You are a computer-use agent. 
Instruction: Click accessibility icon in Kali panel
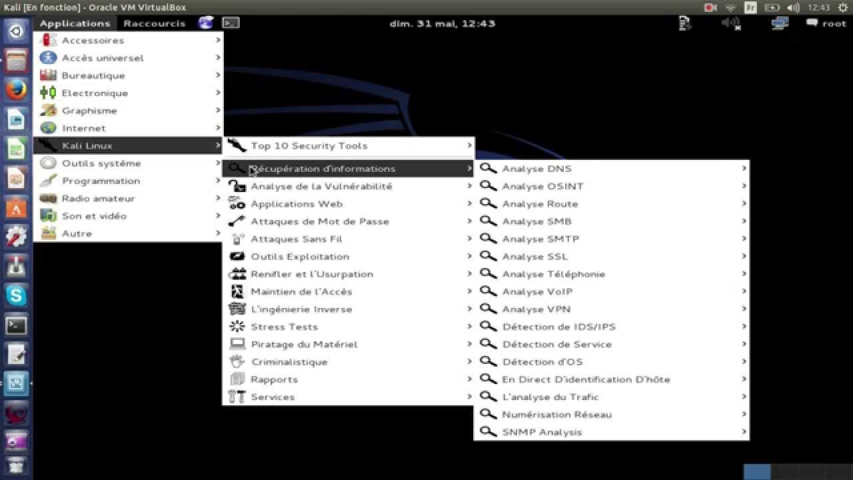tap(685, 23)
